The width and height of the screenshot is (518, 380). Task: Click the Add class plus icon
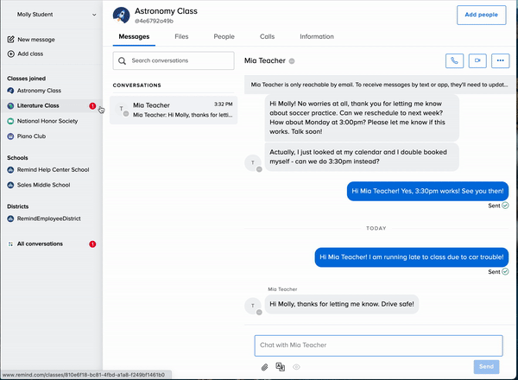tap(10, 54)
